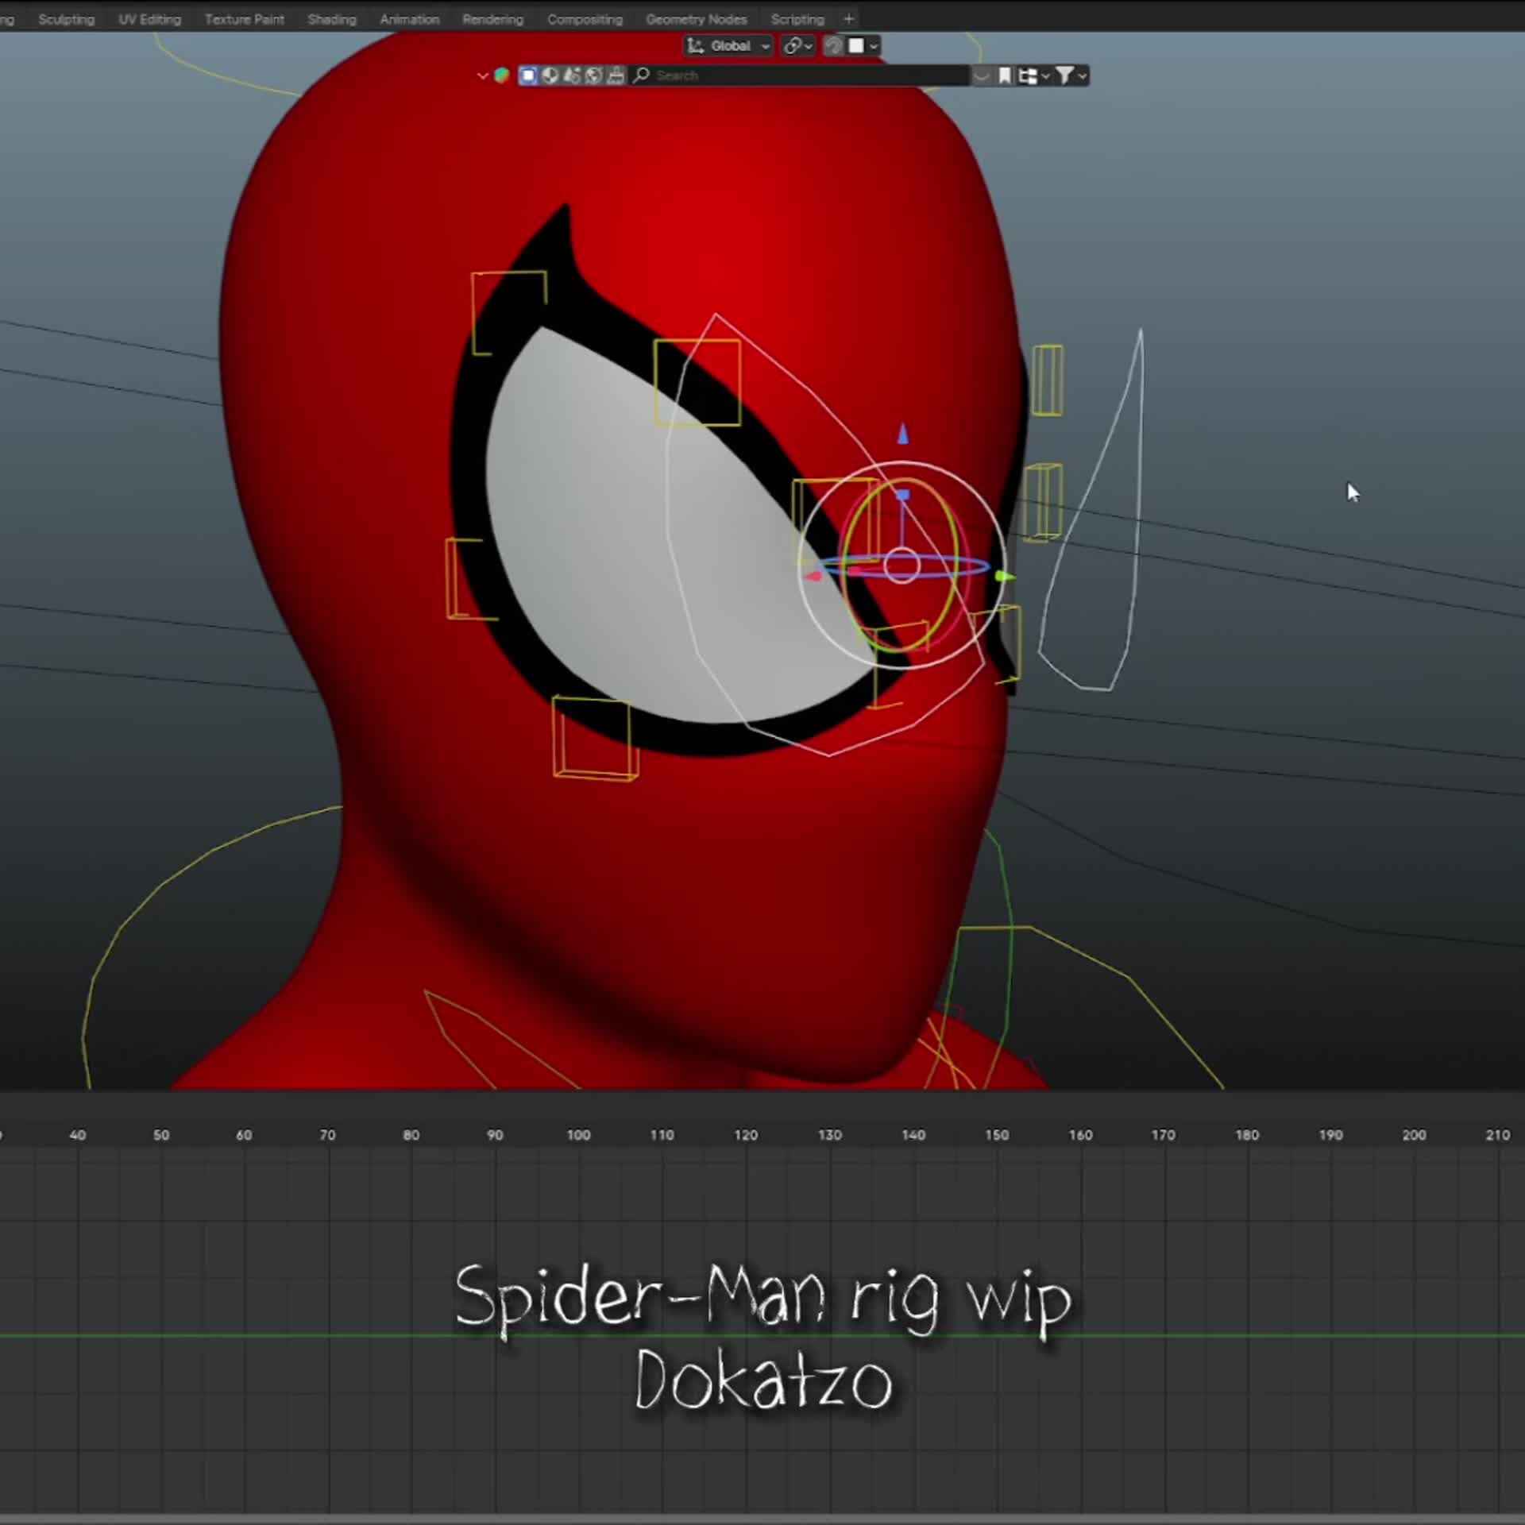The height and width of the screenshot is (1525, 1525).
Task: Click the green Y-axis gizmo handle
Action: (x=1004, y=577)
